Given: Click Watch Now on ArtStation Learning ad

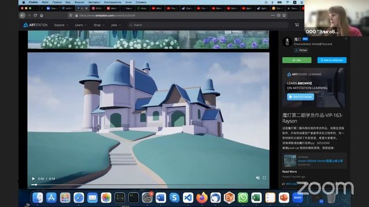Looking at the screenshot, I should click(300, 97).
